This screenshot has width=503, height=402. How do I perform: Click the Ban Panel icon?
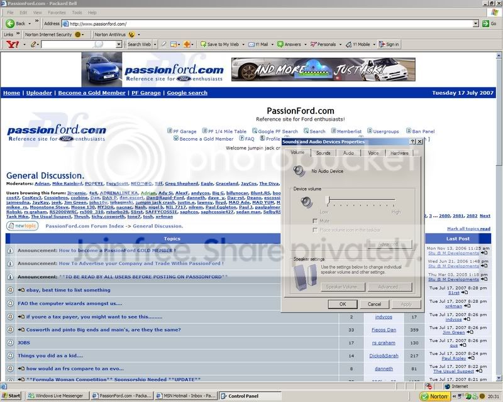pyautogui.click(x=408, y=131)
